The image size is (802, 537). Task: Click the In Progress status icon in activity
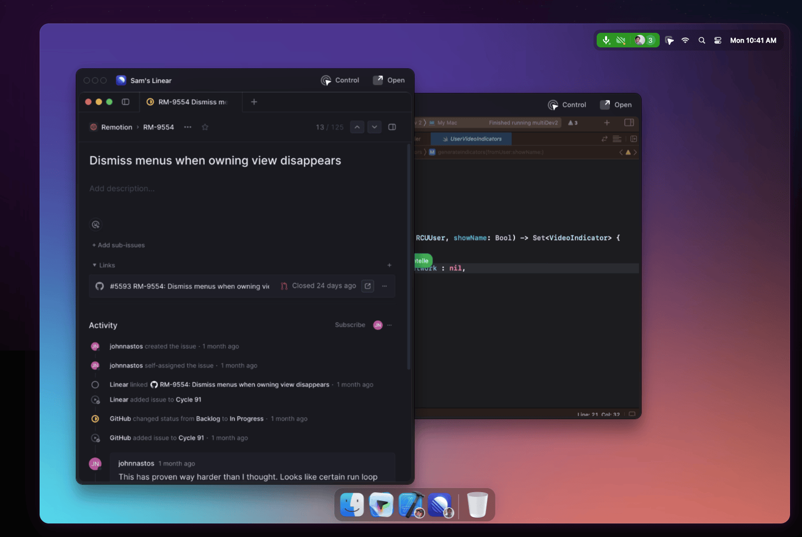coord(95,419)
